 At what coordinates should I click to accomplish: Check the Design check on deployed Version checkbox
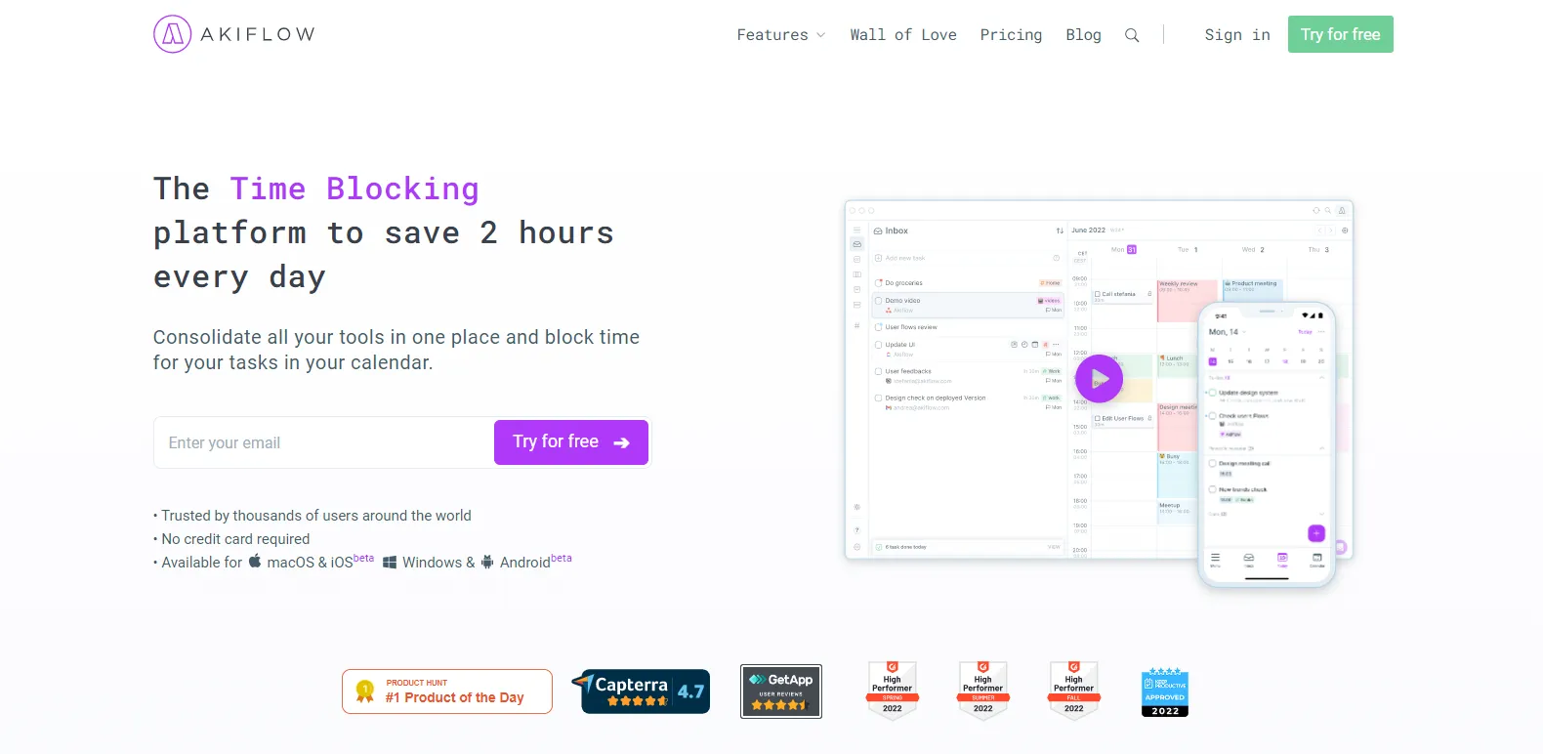pyautogui.click(x=879, y=398)
